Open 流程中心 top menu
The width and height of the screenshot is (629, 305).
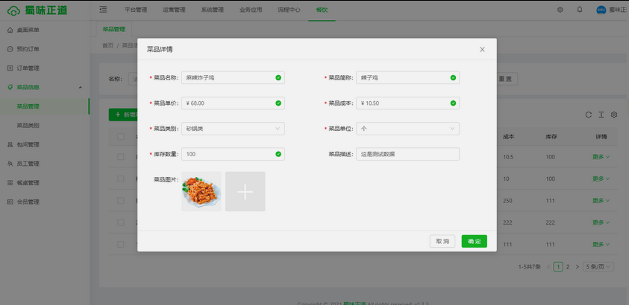coord(289,10)
